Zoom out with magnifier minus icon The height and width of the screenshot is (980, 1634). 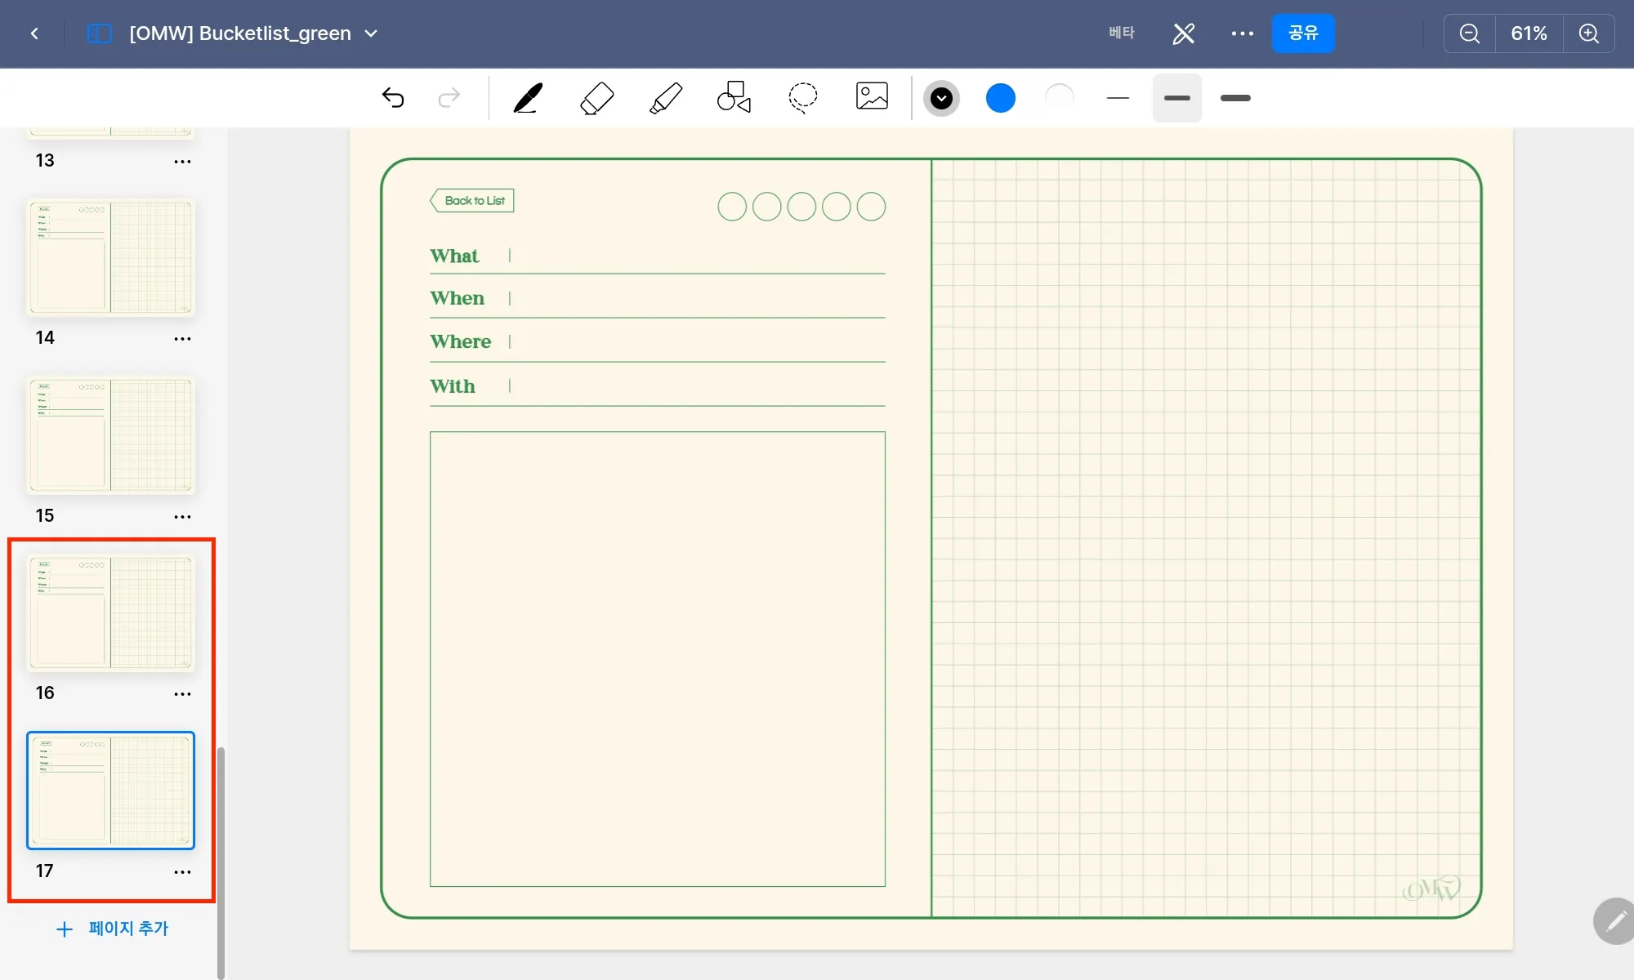point(1469,33)
